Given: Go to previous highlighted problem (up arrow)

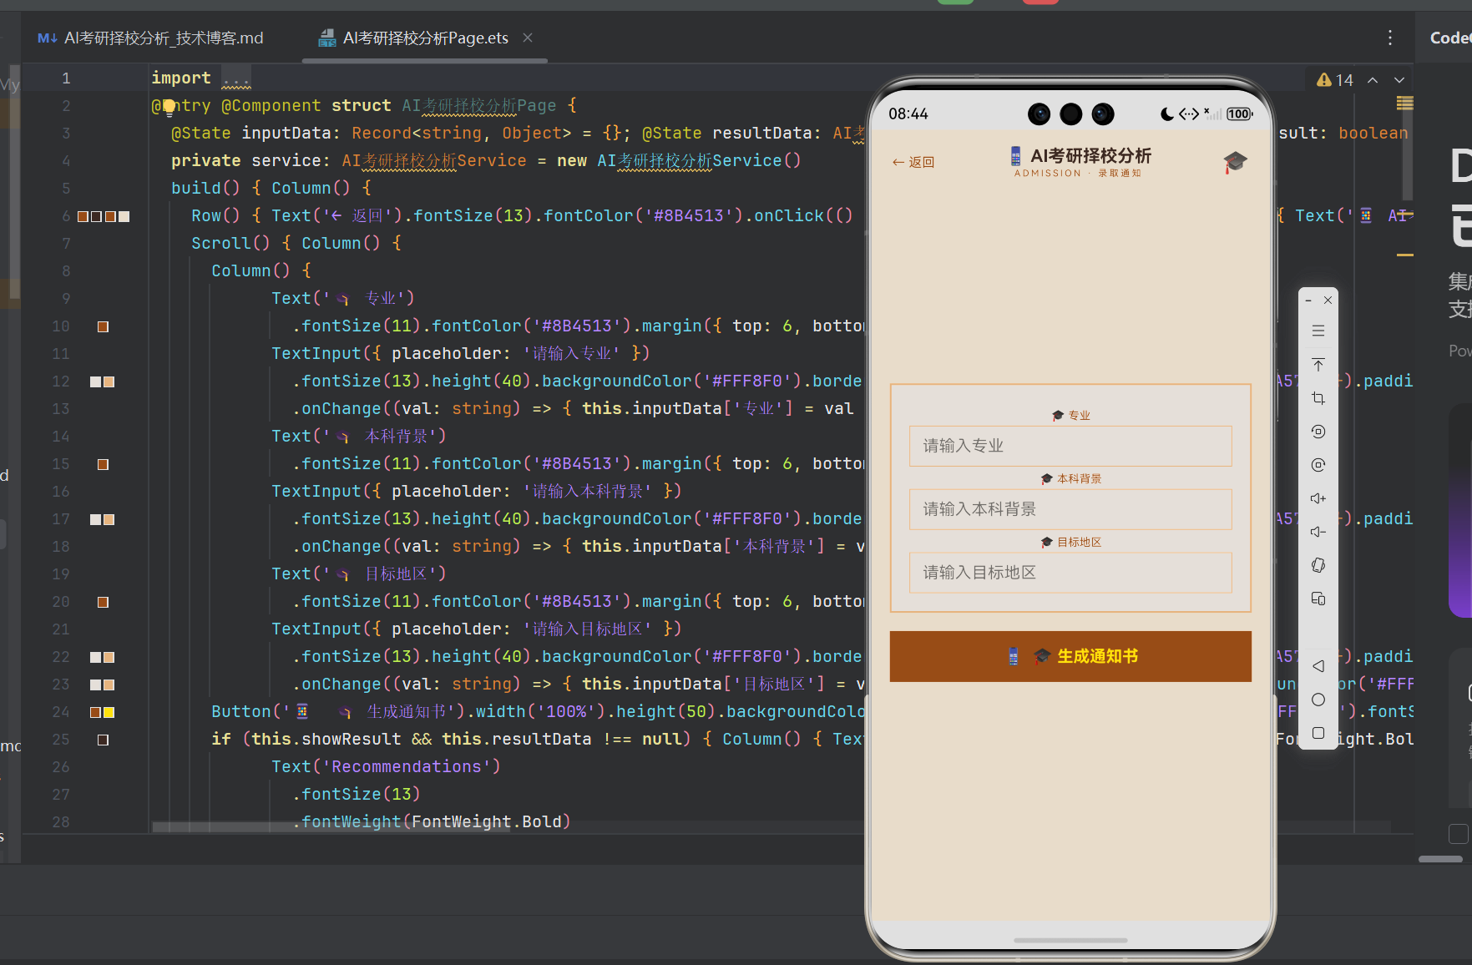Looking at the screenshot, I should 1373,80.
